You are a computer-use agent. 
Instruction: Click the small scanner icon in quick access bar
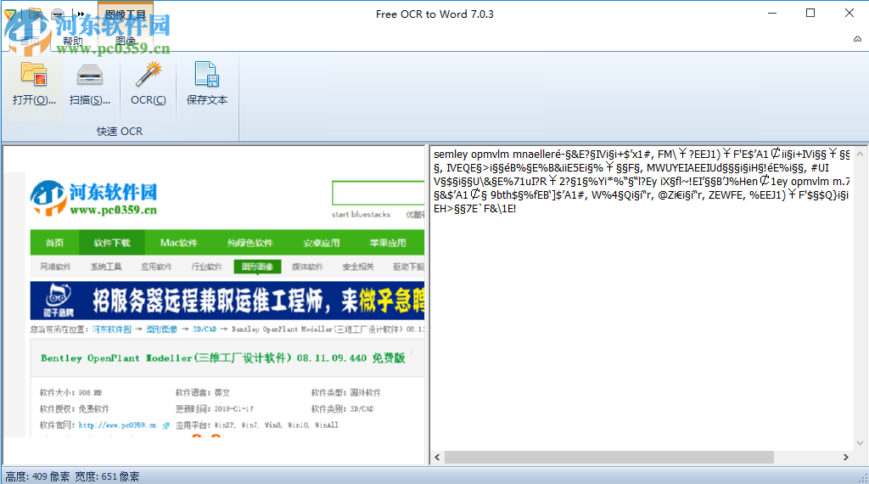point(58,14)
